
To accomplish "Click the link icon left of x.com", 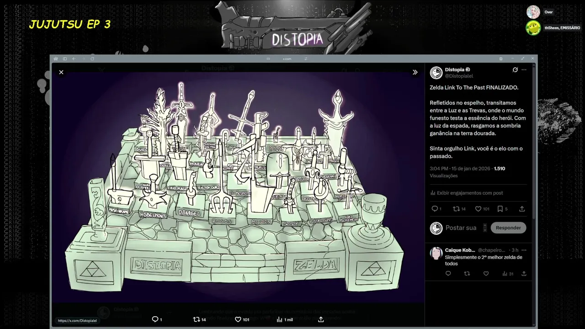I will [268, 58].
